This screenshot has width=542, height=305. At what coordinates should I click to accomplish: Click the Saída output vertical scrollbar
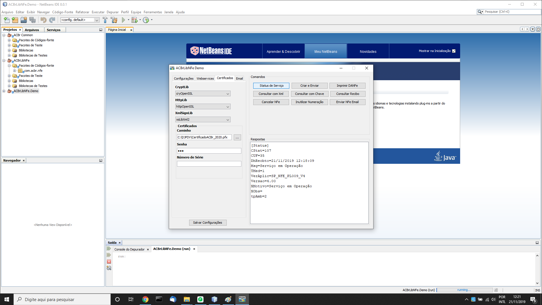pos(537,269)
